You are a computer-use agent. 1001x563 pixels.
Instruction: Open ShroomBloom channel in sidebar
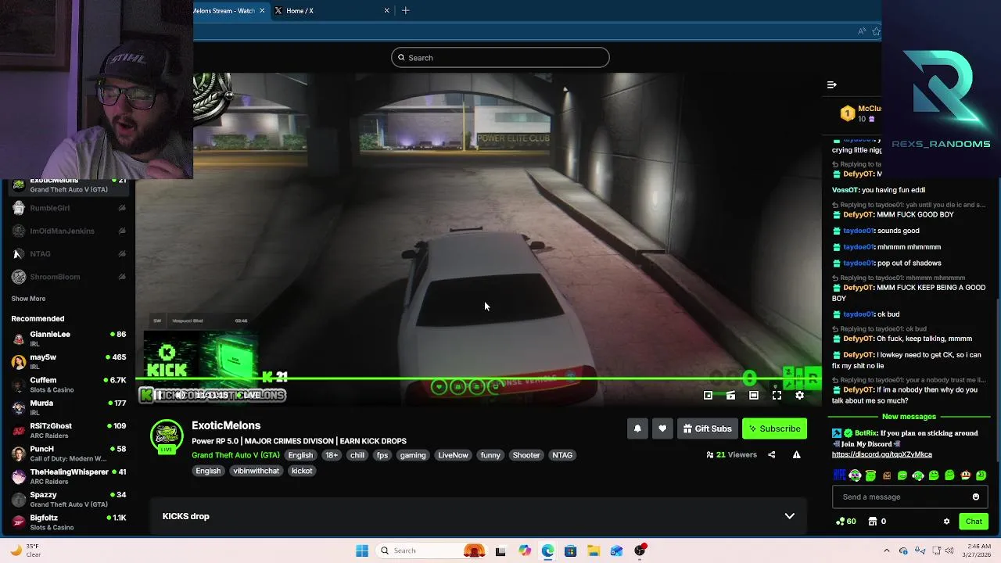(x=68, y=277)
